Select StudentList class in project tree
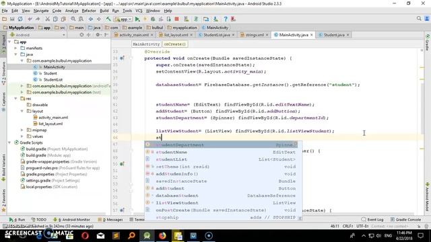The width and height of the screenshot is (431, 242). [53, 79]
